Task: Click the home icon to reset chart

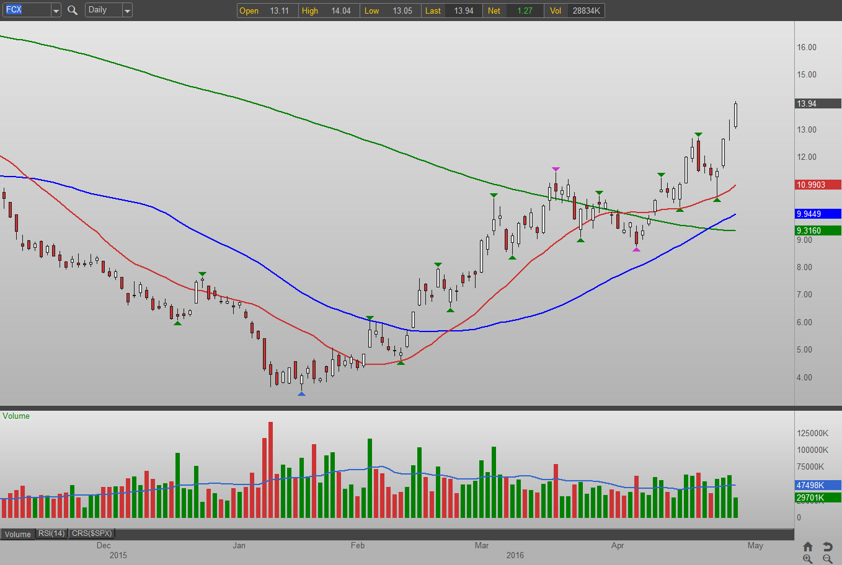Action: (807, 546)
